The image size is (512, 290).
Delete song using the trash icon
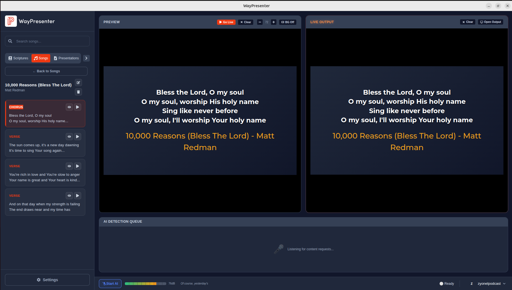tap(78, 92)
